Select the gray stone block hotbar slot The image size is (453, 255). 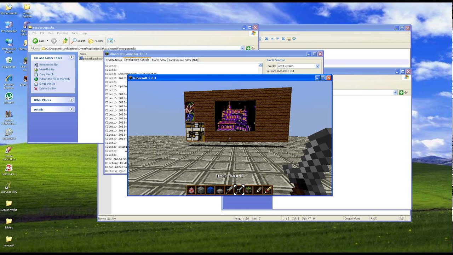pos(201,190)
